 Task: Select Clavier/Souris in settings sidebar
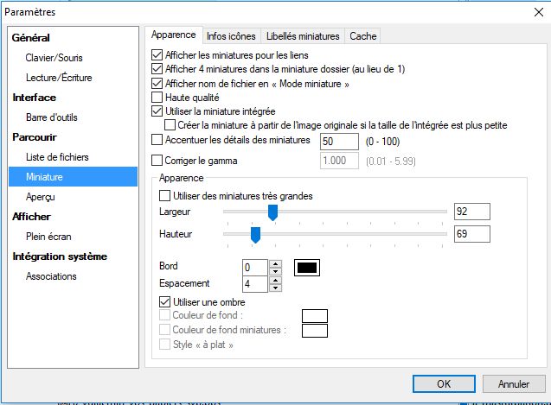point(59,58)
